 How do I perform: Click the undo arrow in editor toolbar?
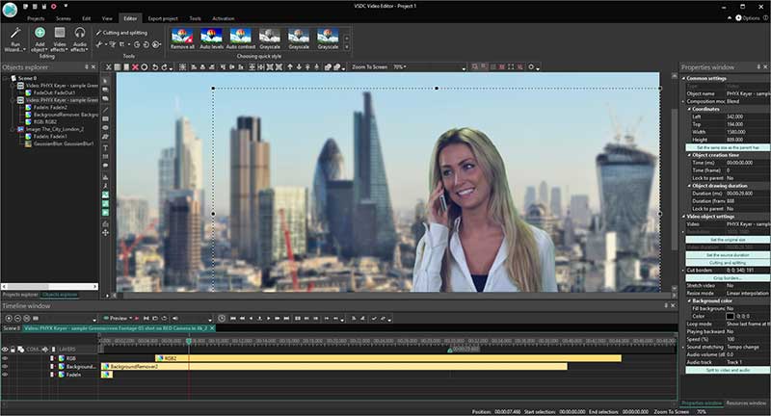click(155, 67)
